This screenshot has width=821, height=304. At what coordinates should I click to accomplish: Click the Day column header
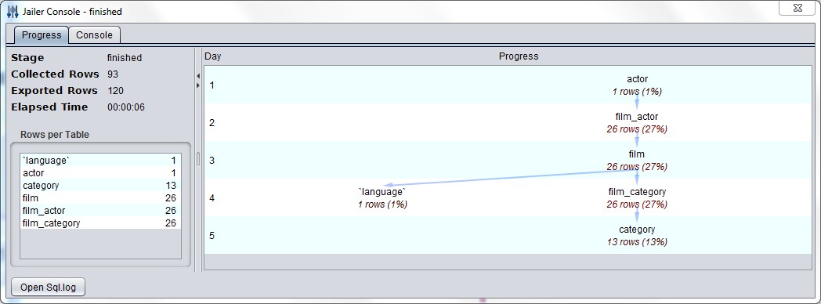[213, 56]
